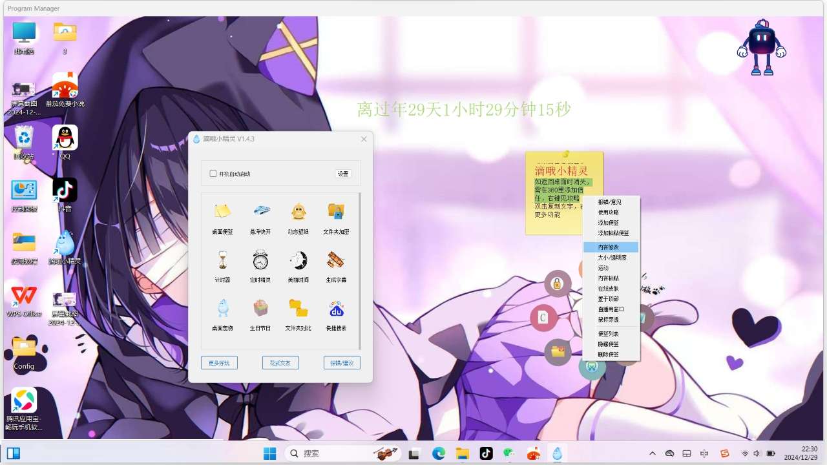Choose 直播用窗口 in the context menu

tap(611, 309)
